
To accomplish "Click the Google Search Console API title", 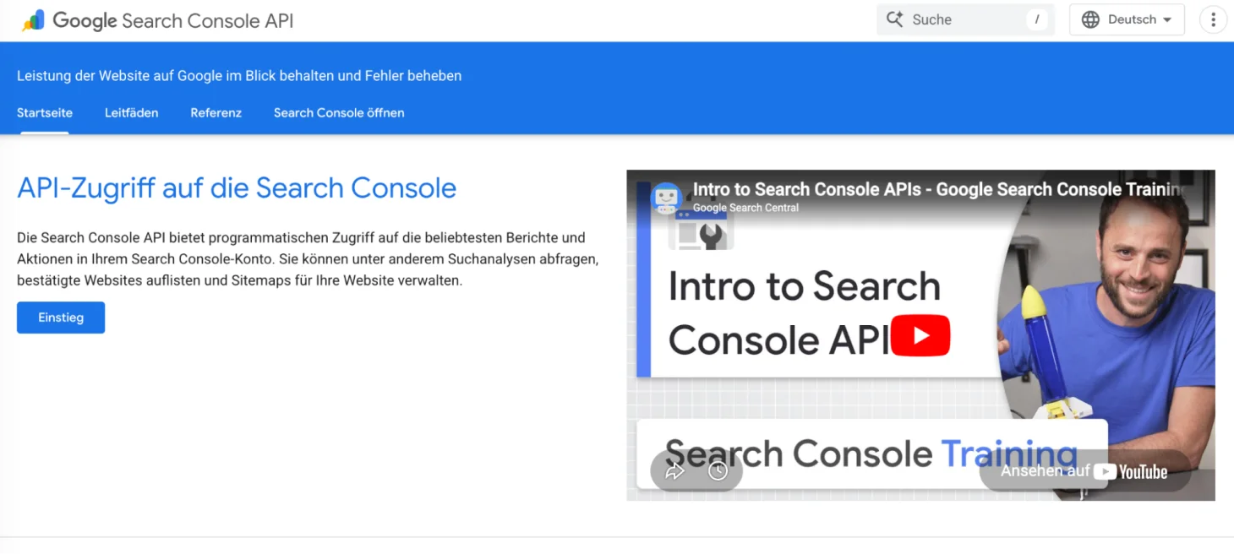I will pos(172,20).
